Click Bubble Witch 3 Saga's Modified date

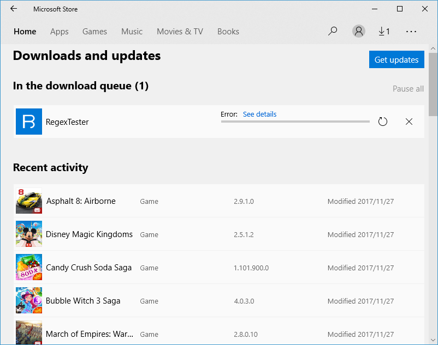click(x=360, y=301)
